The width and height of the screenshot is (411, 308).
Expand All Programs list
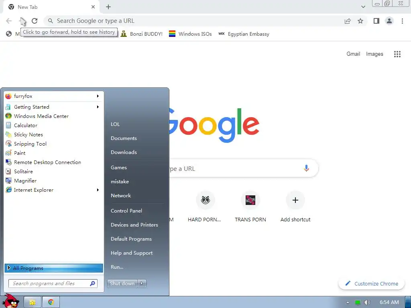(x=54, y=268)
